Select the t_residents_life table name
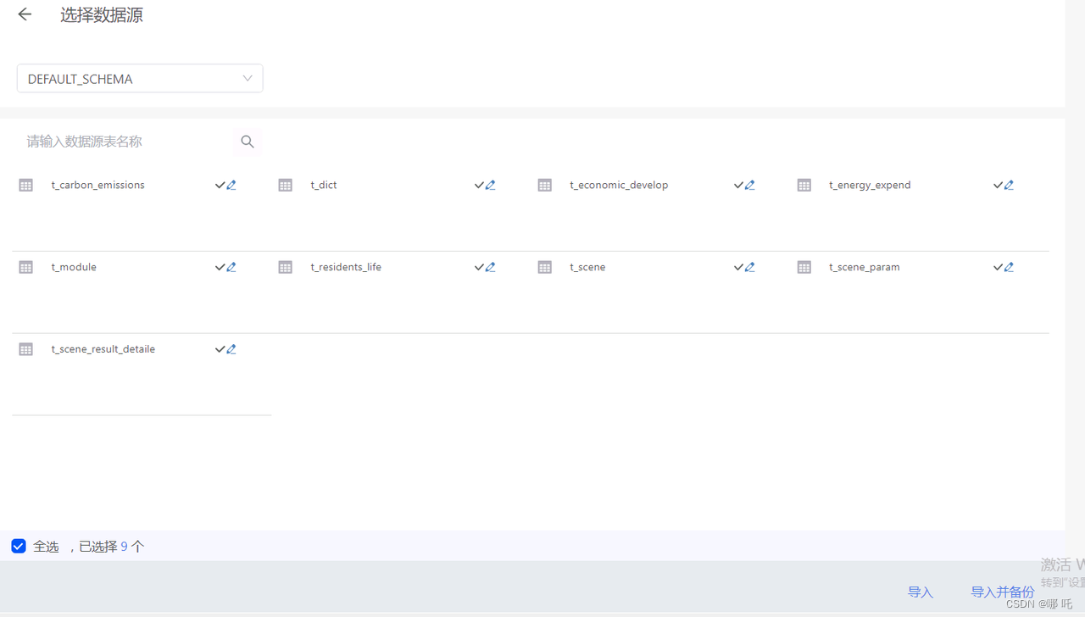The width and height of the screenshot is (1085, 617). coord(346,267)
